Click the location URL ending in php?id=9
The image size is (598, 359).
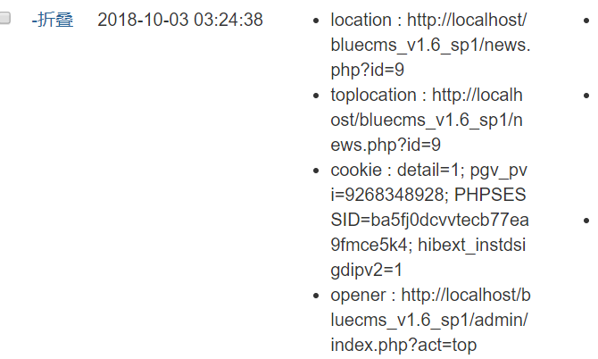pyautogui.click(x=430, y=45)
